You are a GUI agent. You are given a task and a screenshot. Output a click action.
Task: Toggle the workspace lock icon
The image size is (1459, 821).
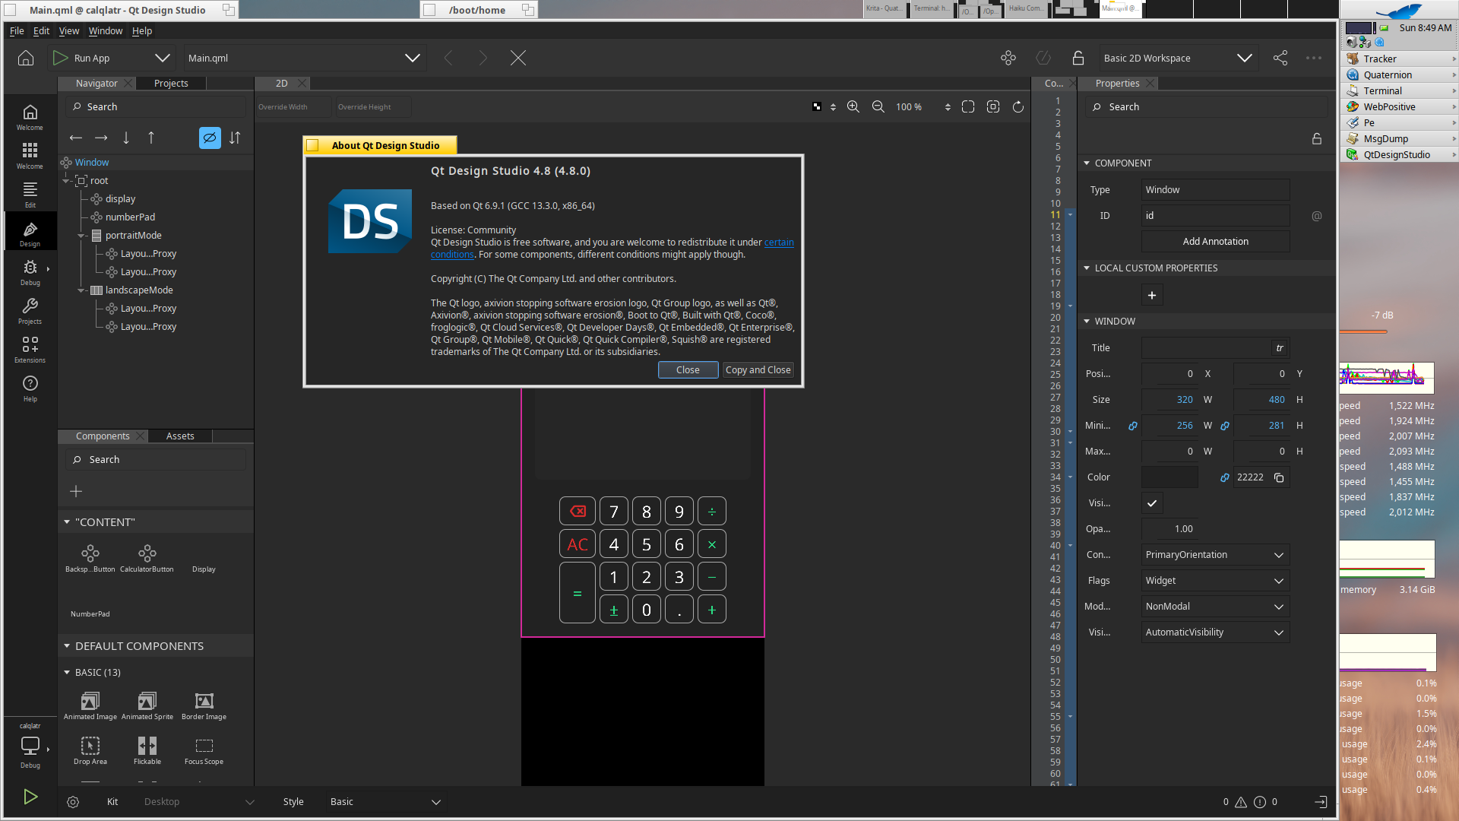(1078, 58)
